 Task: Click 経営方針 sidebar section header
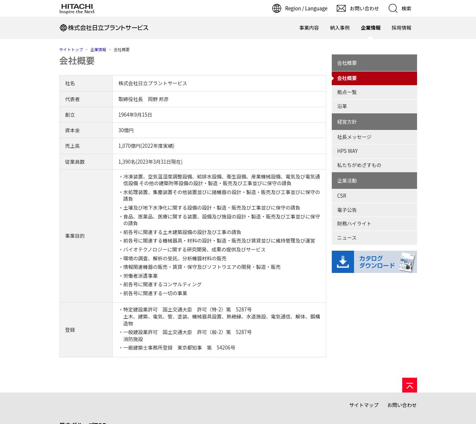click(x=374, y=121)
